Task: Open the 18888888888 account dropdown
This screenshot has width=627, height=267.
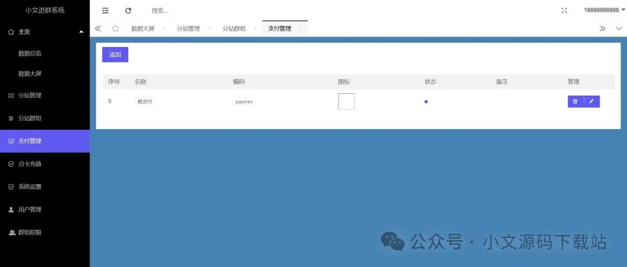Action: point(604,10)
